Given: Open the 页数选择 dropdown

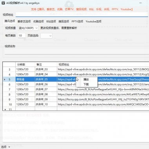Looking at the screenshot, I should coord(46,36).
